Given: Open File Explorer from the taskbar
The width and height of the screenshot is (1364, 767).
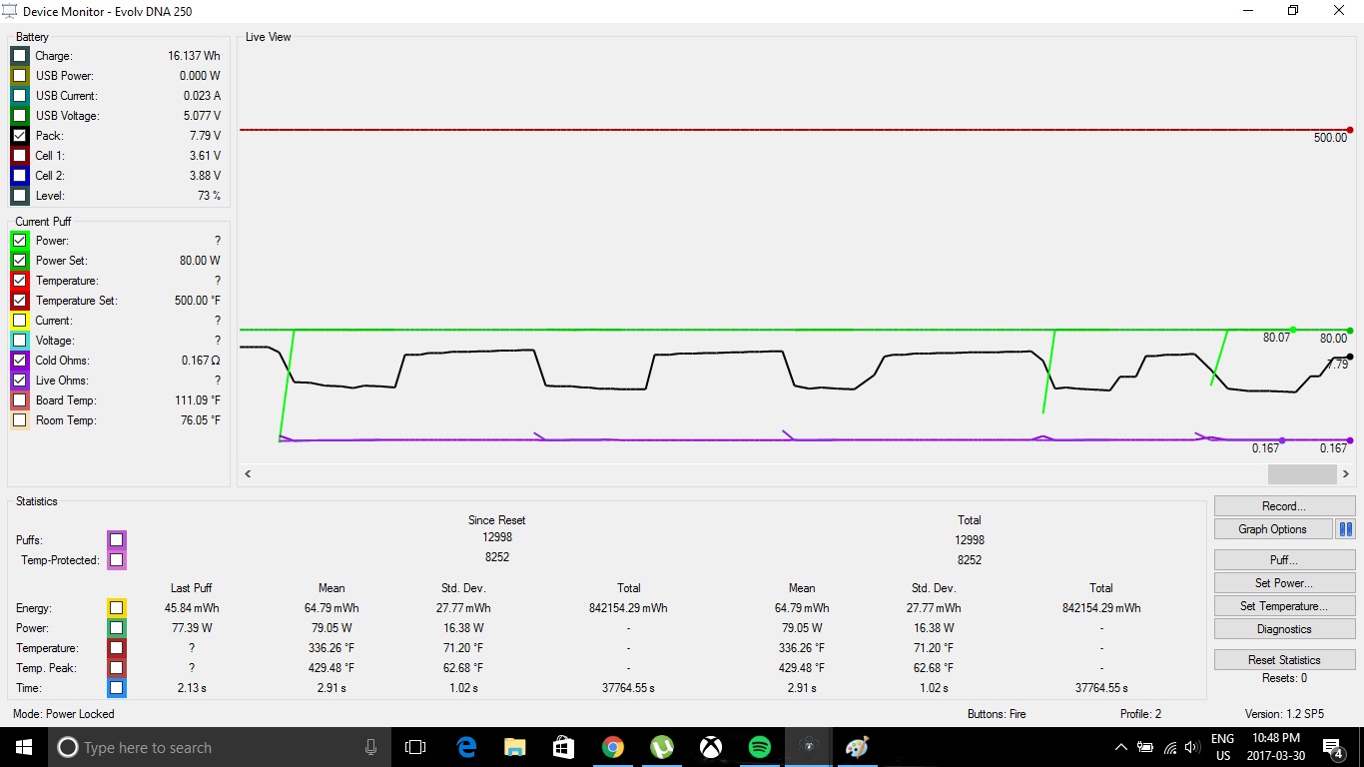Looking at the screenshot, I should point(514,747).
